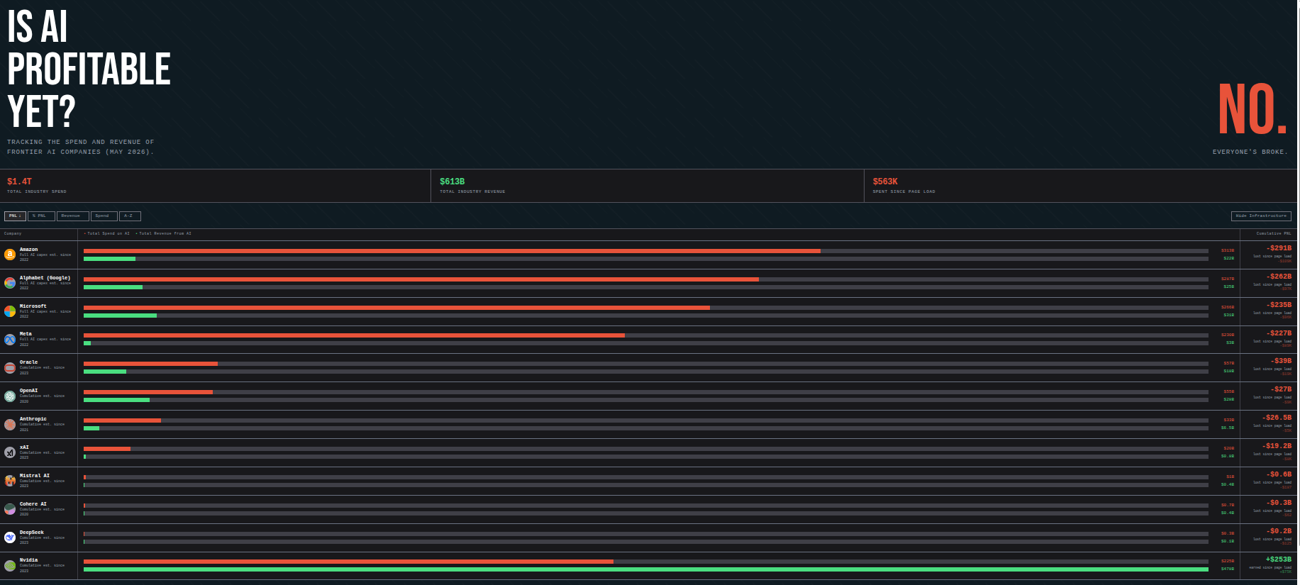Sort companies by PNL

(15, 216)
